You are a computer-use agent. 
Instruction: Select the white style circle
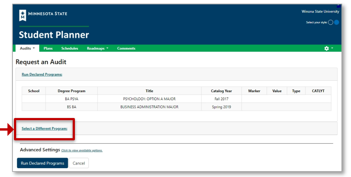(330, 22)
